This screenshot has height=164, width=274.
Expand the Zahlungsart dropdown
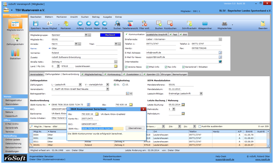click(x=80, y=85)
